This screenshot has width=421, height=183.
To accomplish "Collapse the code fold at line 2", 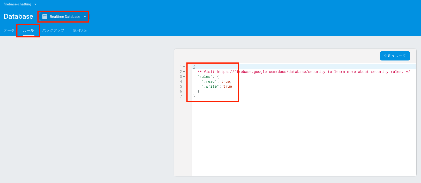I will [184, 72].
